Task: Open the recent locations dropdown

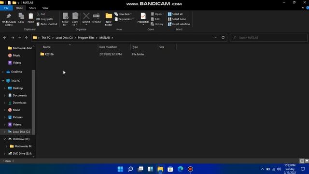Action: point(19,38)
